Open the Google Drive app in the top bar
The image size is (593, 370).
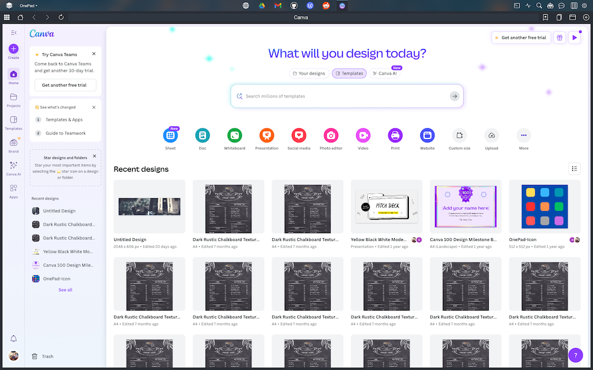point(262,6)
